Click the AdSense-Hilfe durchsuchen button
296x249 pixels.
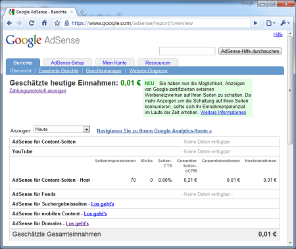click(x=250, y=51)
